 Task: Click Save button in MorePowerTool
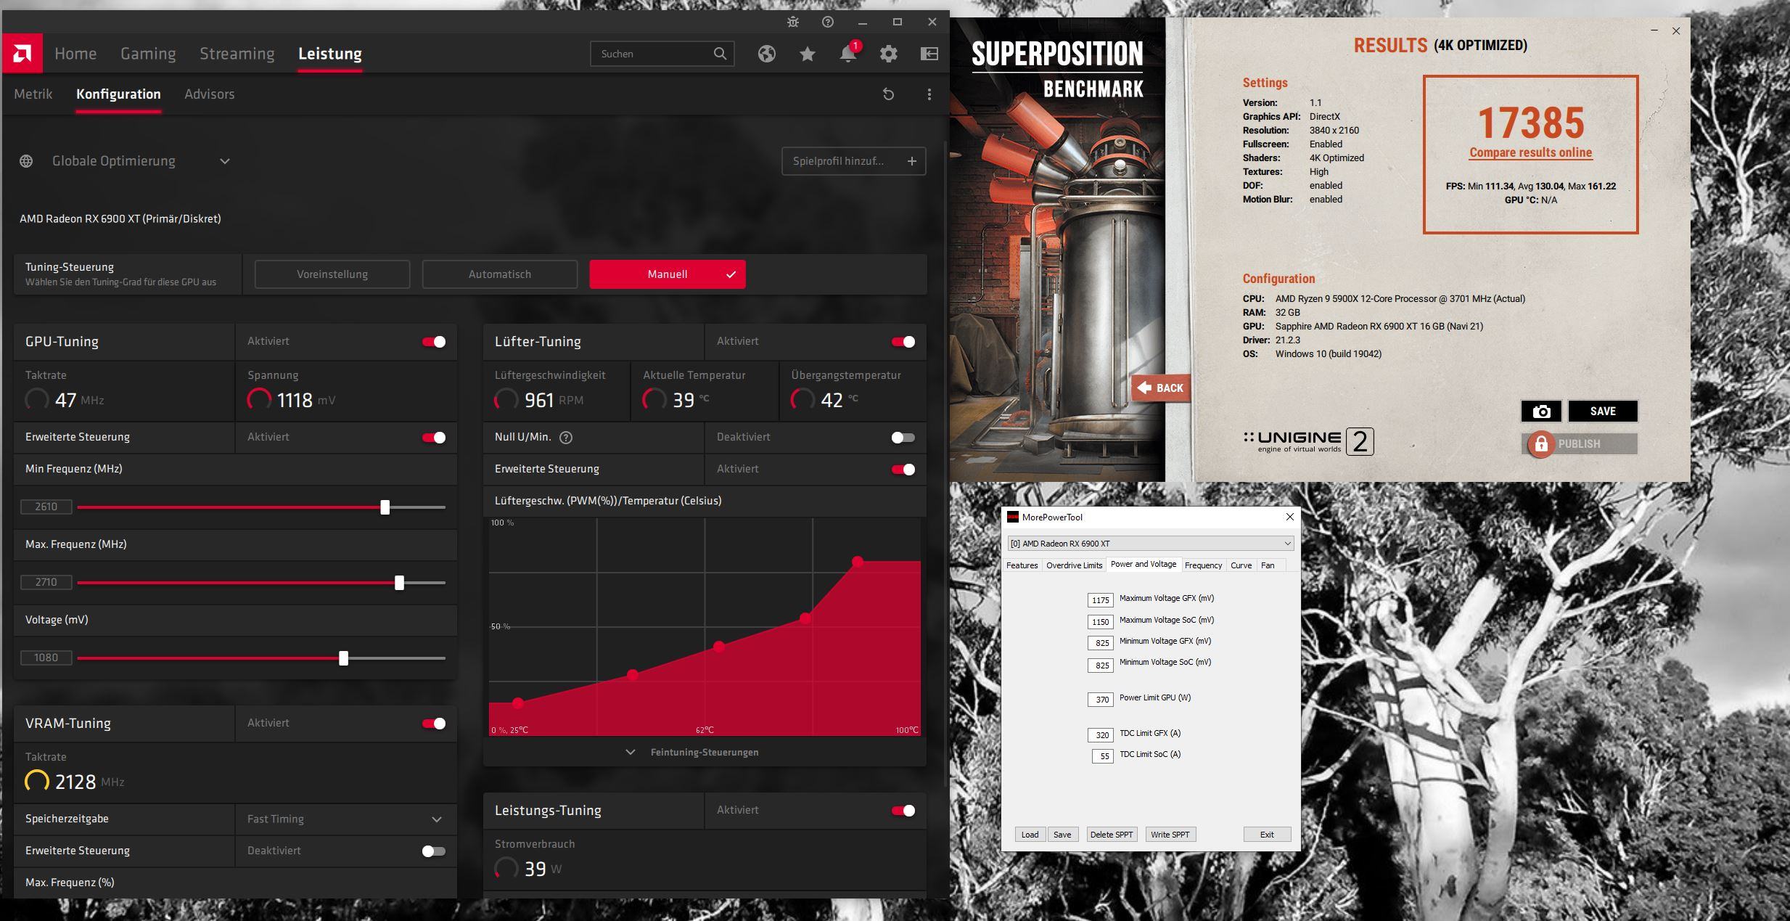click(1062, 835)
